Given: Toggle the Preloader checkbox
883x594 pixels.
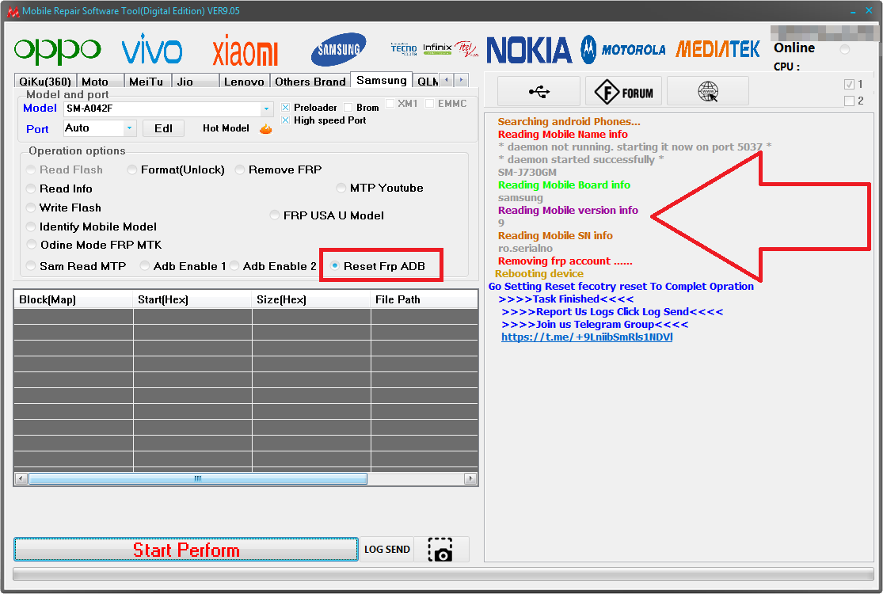Looking at the screenshot, I should [x=286, y=107].
